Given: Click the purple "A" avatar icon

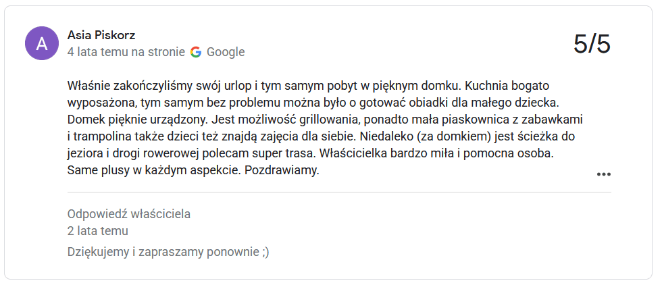Looking at the screenshot, I should point(42,43).
